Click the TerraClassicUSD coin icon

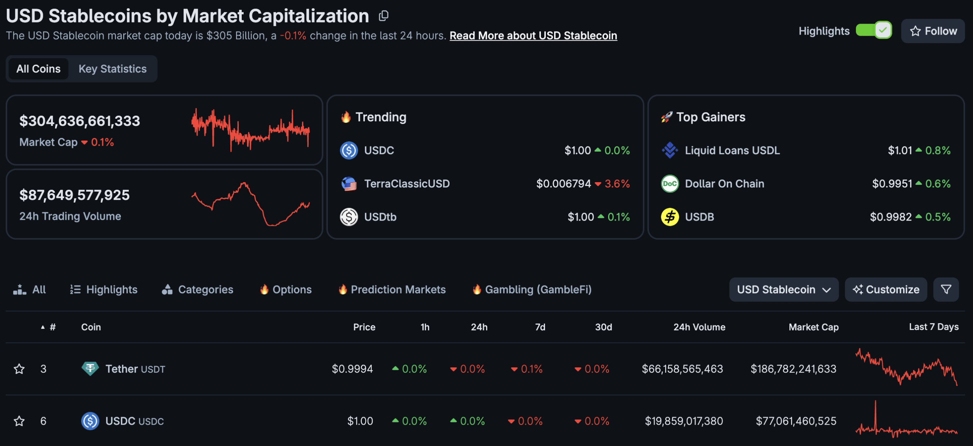pos(349,183)
